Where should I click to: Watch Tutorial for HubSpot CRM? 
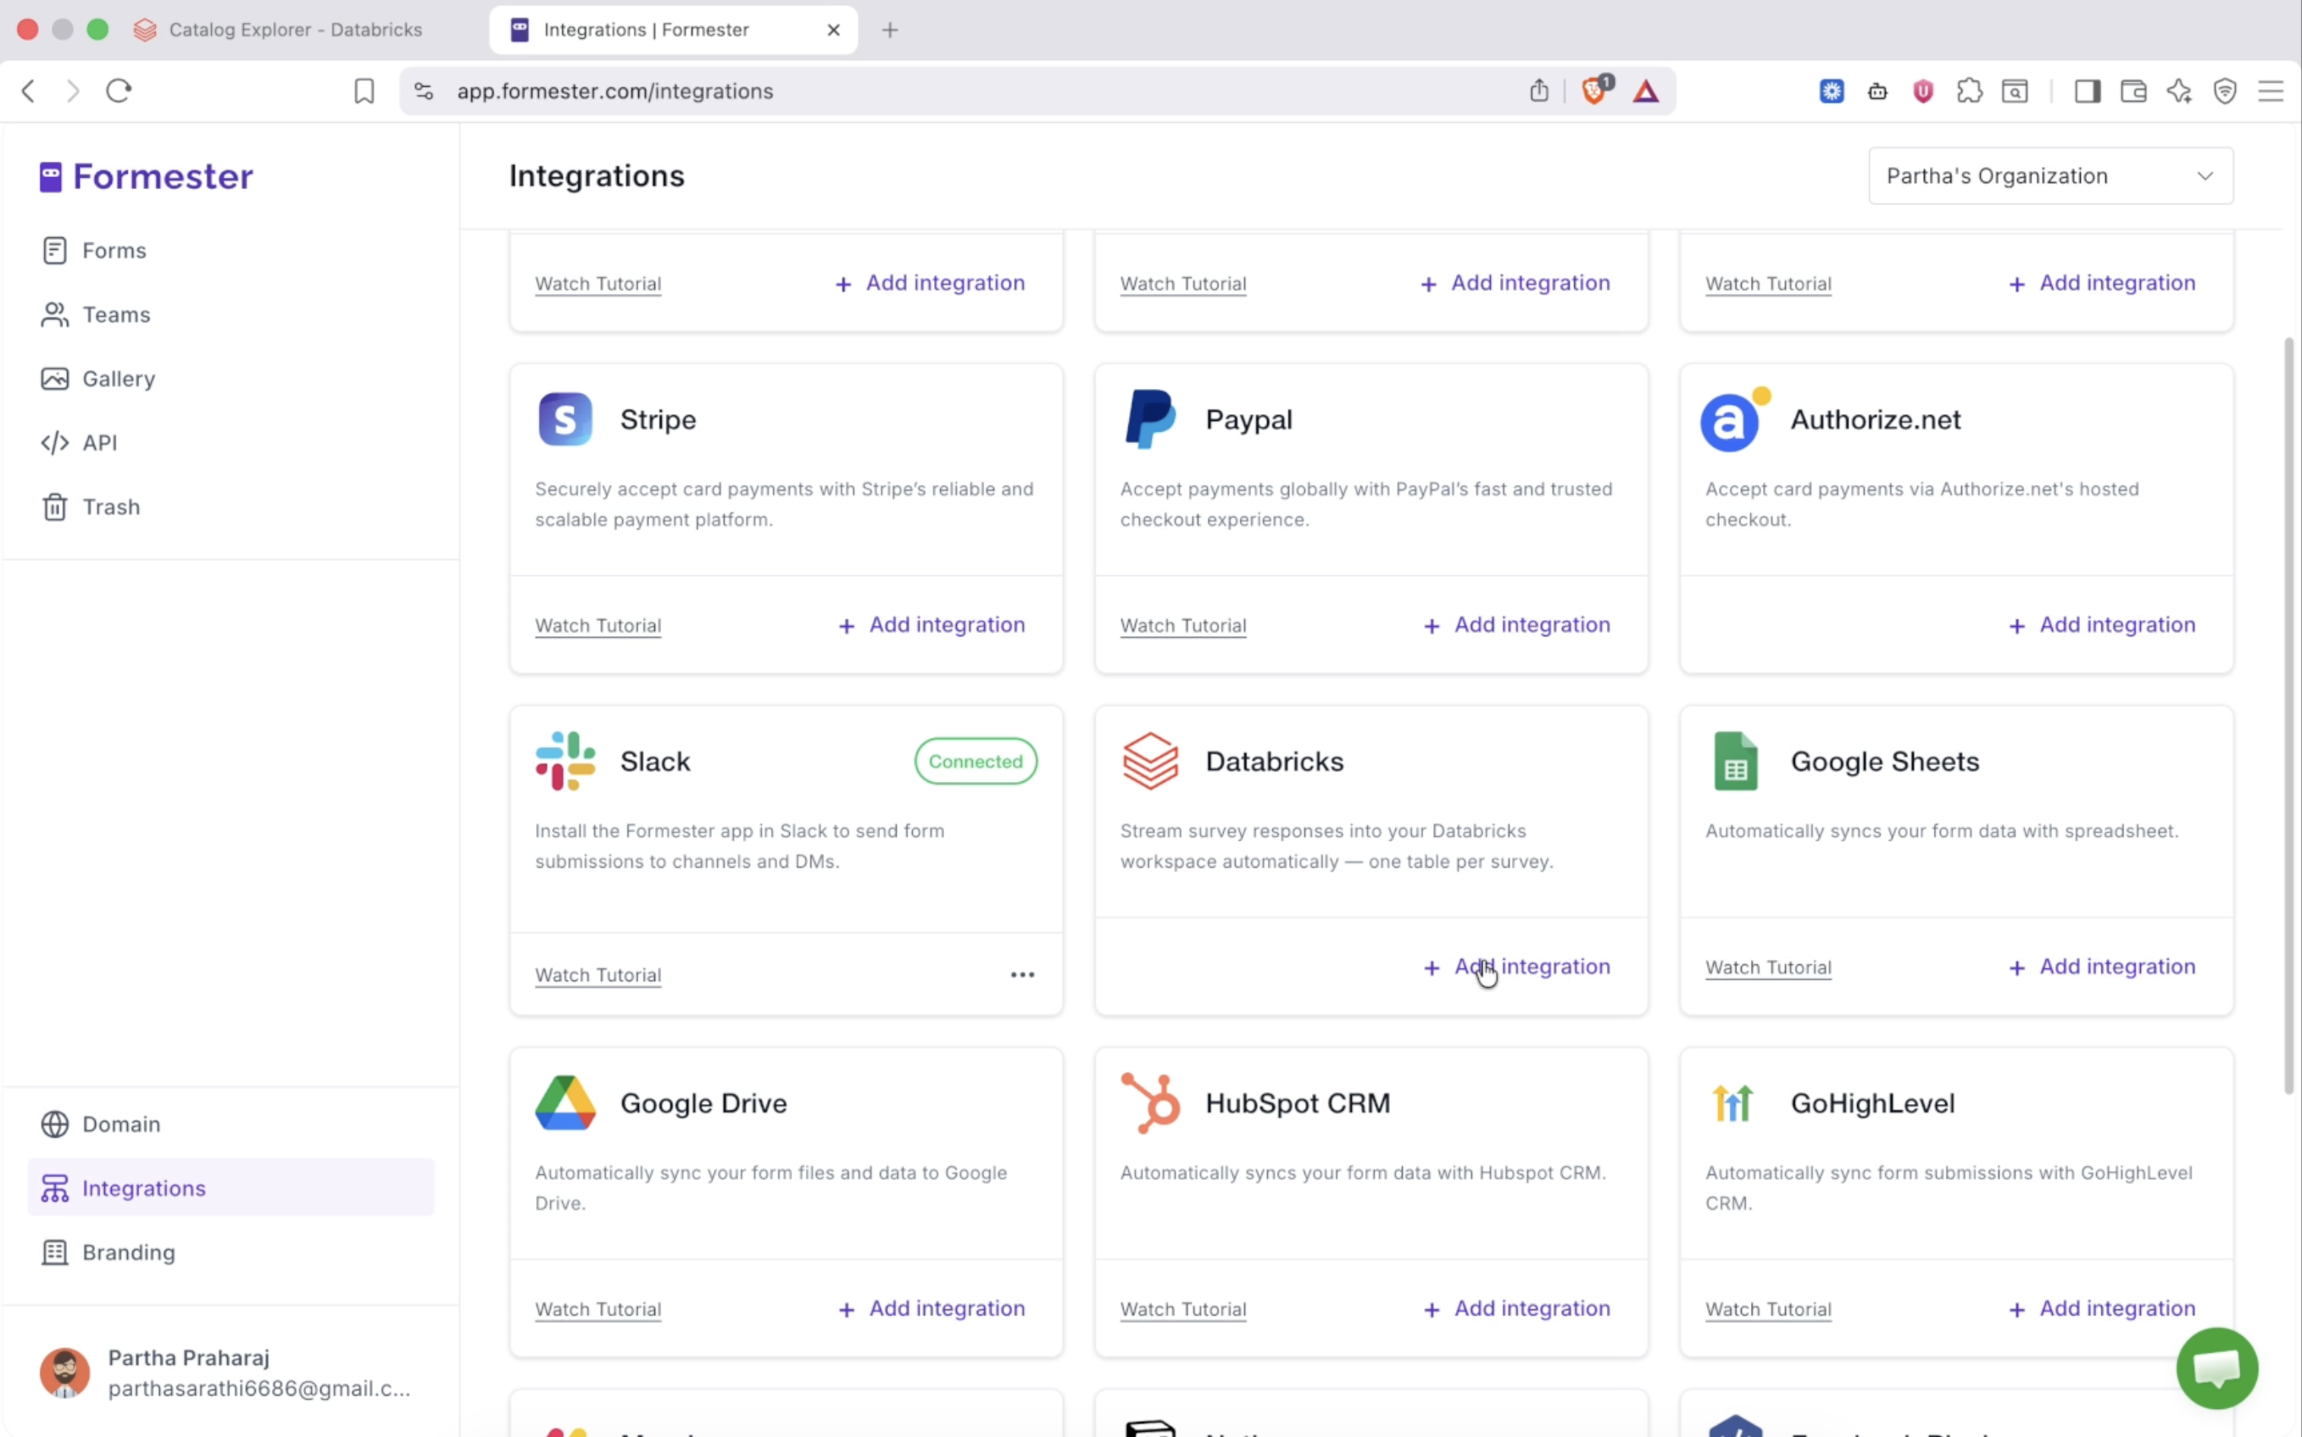click(1183, 1310)
